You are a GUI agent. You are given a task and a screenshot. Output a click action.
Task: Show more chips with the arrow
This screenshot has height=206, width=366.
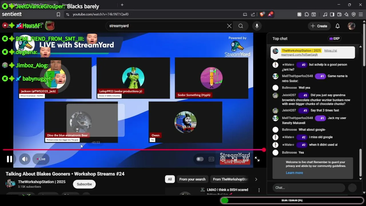[x=256, y=179]
